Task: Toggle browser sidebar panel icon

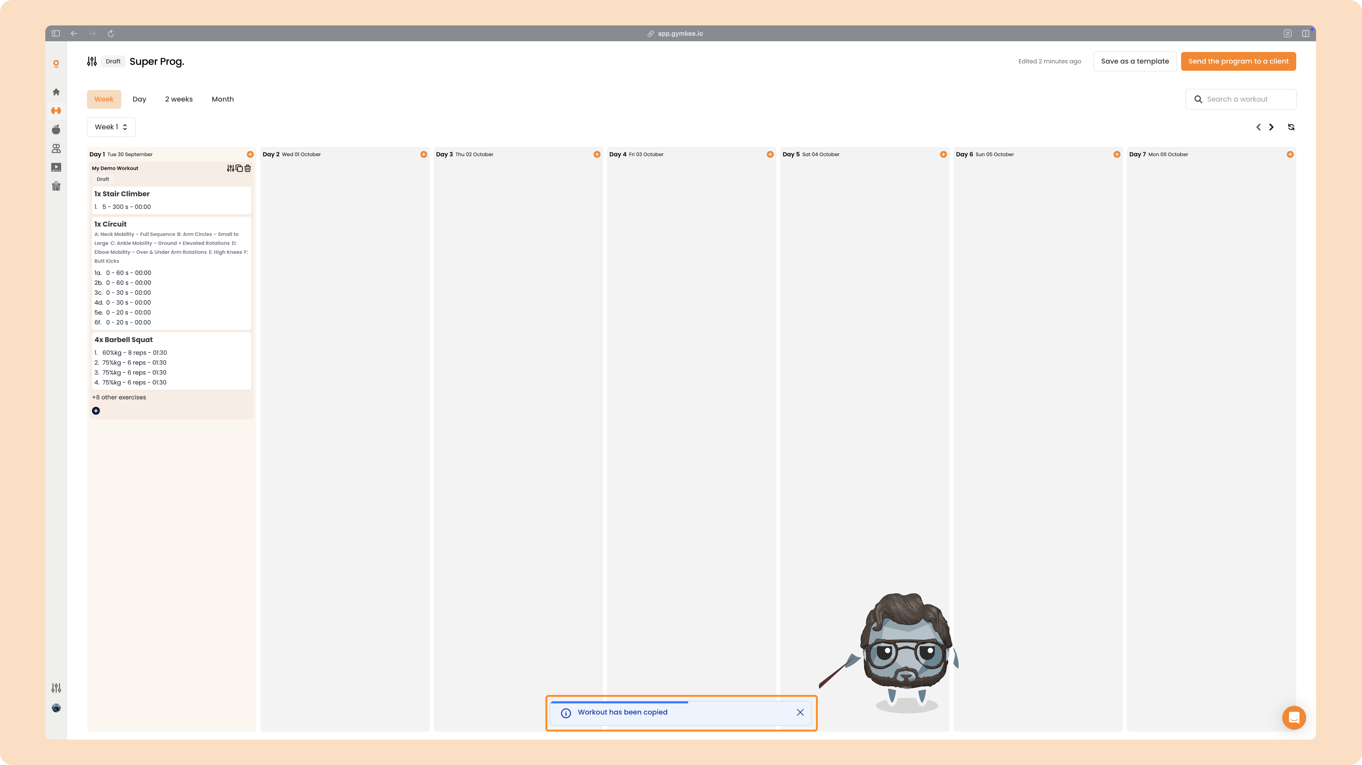Action: [x=56, y=33]
